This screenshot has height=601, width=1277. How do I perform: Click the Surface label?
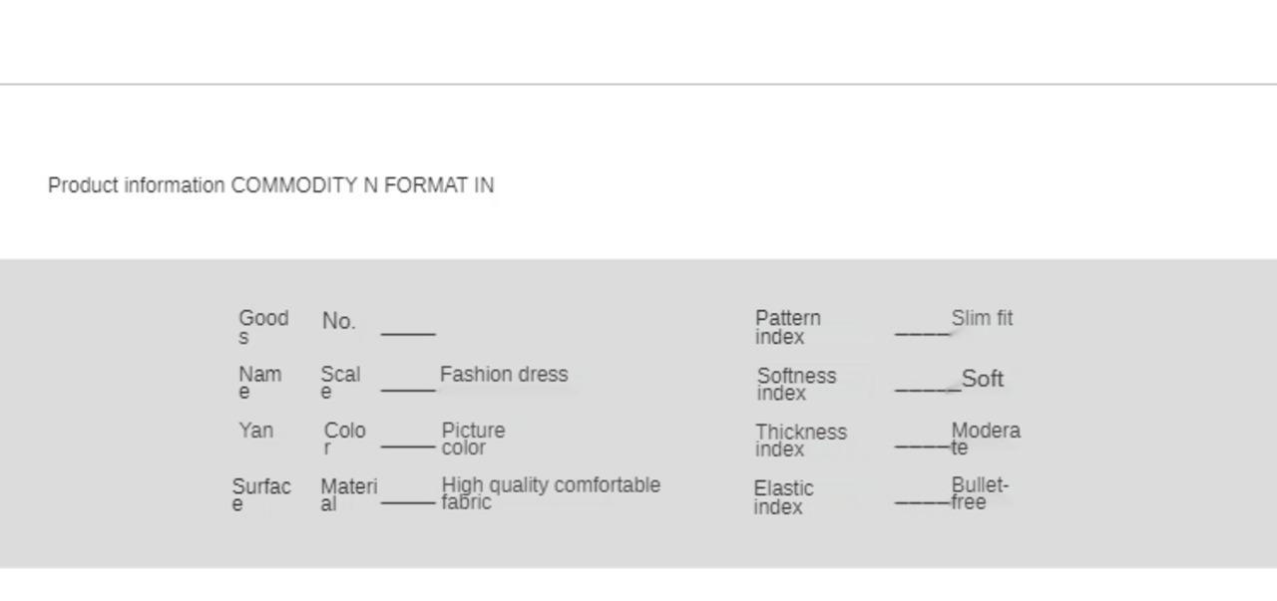[260, 493]
